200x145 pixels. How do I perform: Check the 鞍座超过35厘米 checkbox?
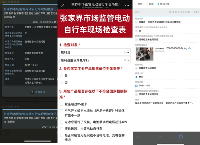(62, 104)
